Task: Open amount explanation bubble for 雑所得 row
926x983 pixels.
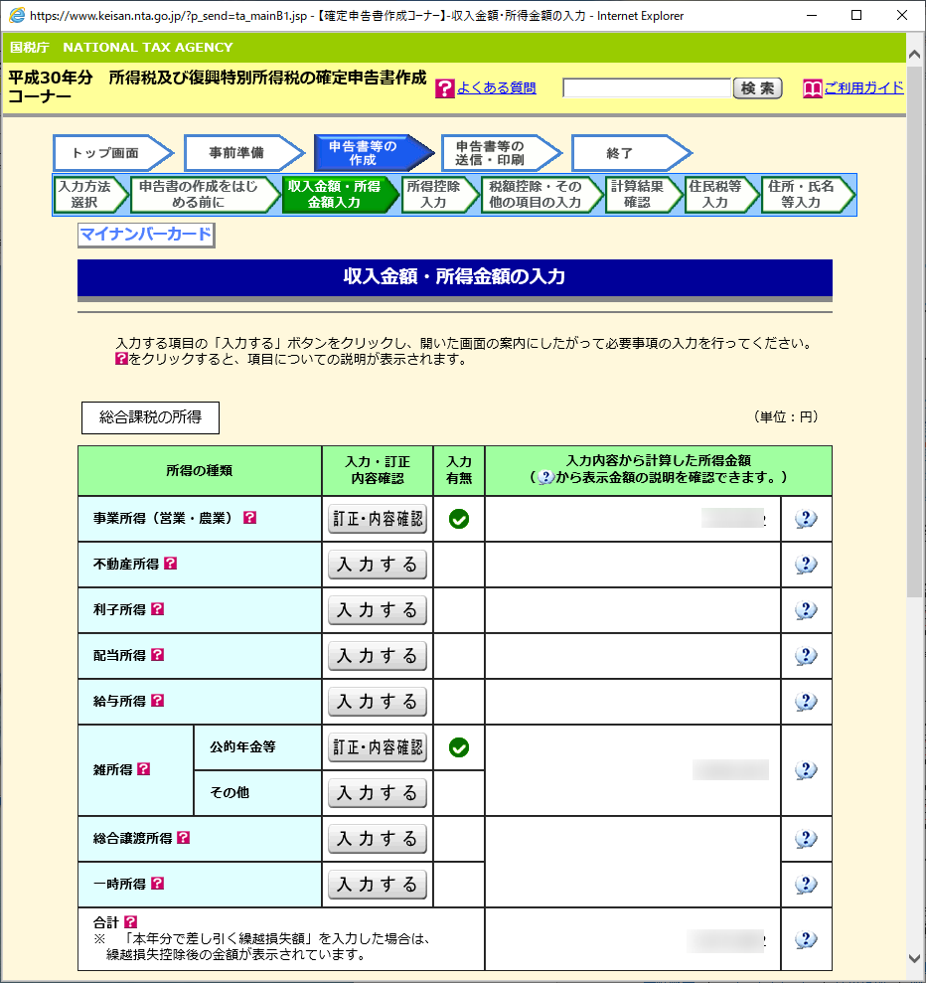Action: point(806,770)
